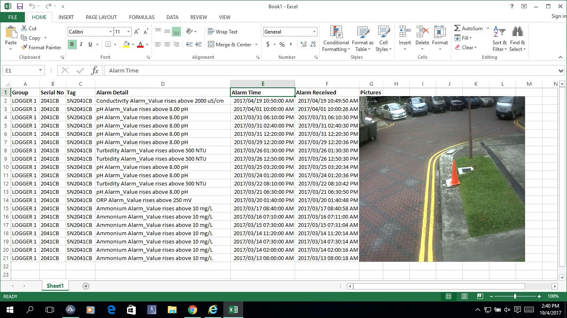Click the Save icon in quick access toolbar
Screen dimensions: 567x318
click(20, 6)
